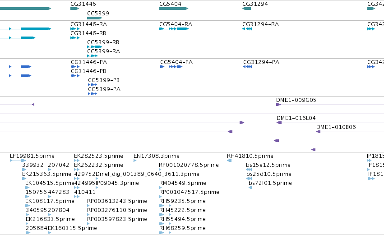Click the DME1-009G05 clone label
The width and height of the screenshot is (384, 235).
(296, 100)
